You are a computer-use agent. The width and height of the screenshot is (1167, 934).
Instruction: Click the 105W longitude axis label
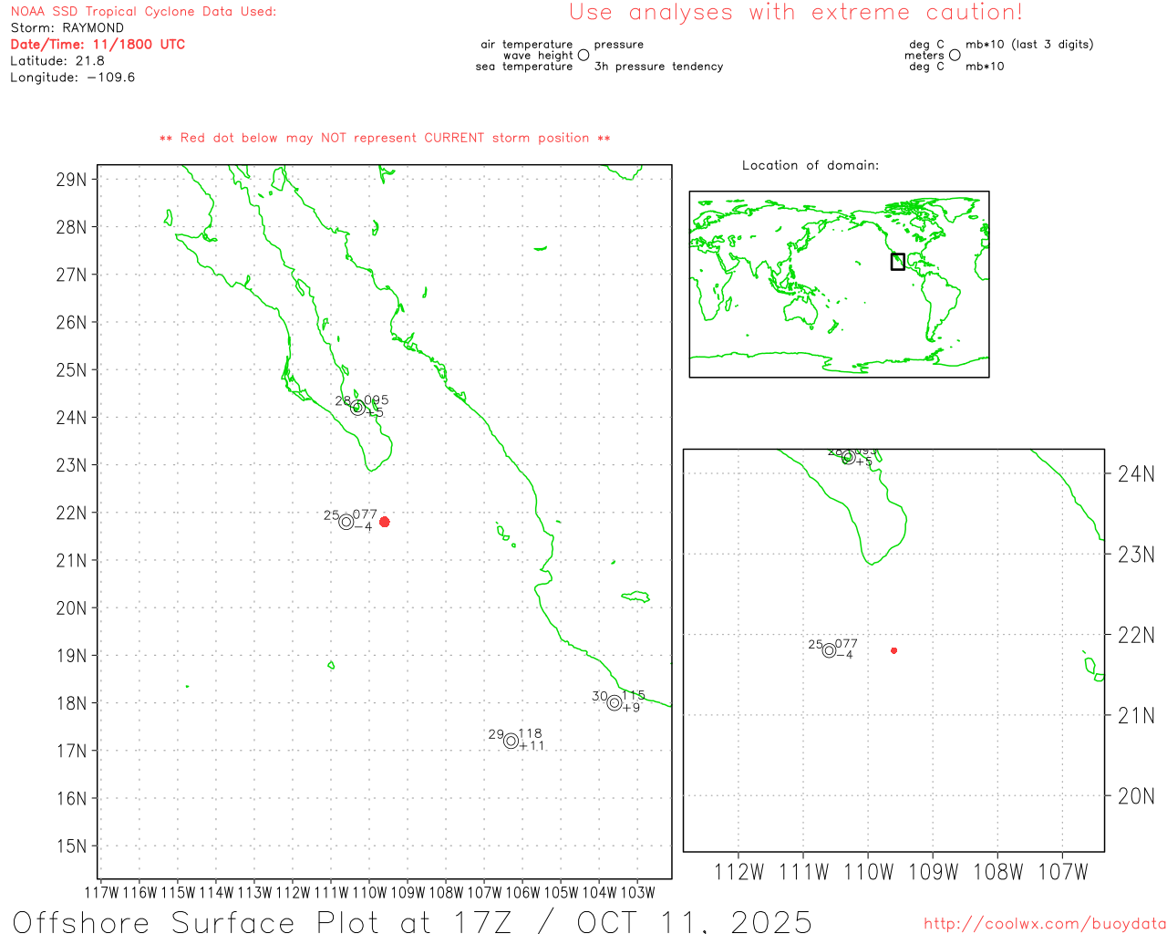click(561, 893)
